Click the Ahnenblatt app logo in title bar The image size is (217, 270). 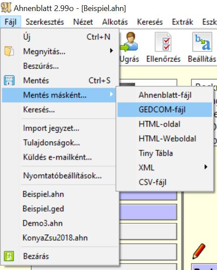[6, 7]
